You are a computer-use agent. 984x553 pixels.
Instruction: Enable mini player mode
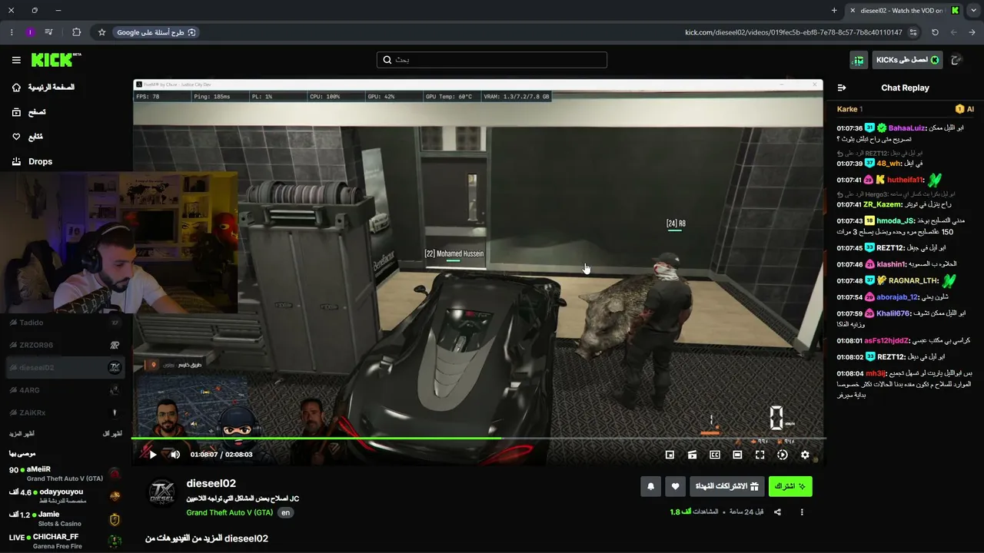670,455
